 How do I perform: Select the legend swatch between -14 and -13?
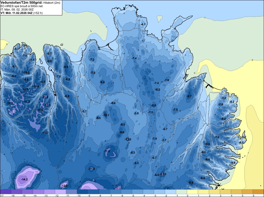tap(39, 192)
